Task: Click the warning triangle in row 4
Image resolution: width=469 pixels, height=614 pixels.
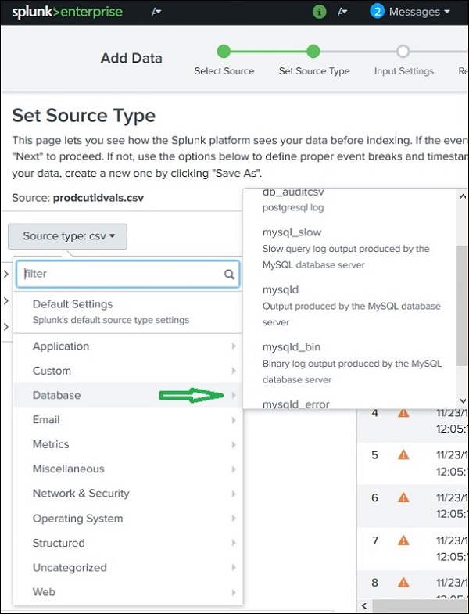Action: pos(403,412)
